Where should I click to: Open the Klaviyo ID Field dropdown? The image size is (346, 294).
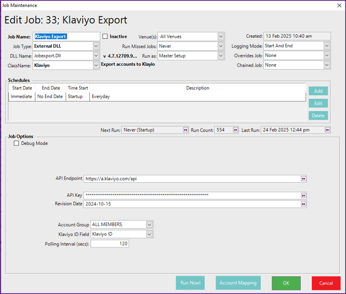149,234
